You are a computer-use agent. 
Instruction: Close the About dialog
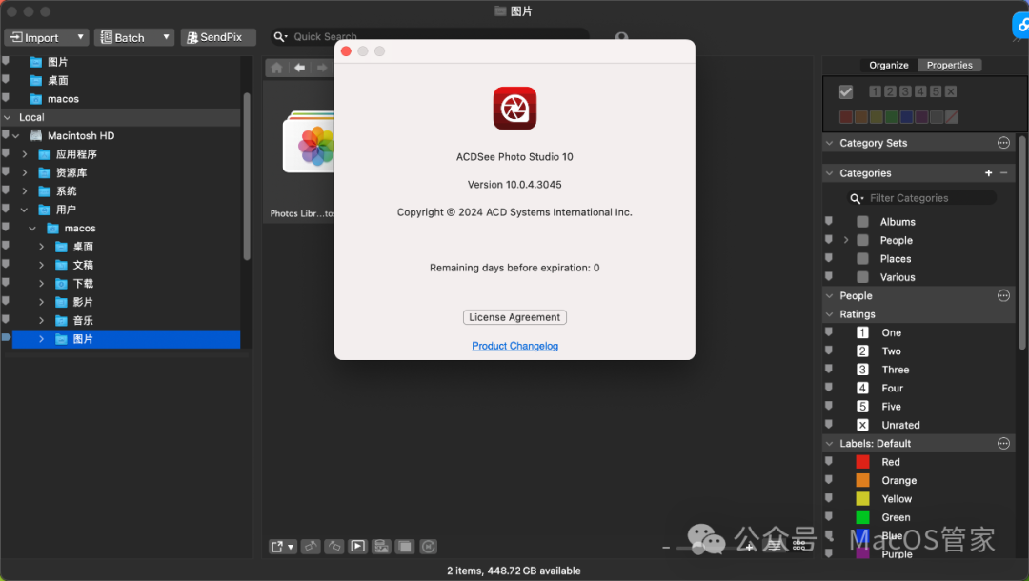[346, 51]
